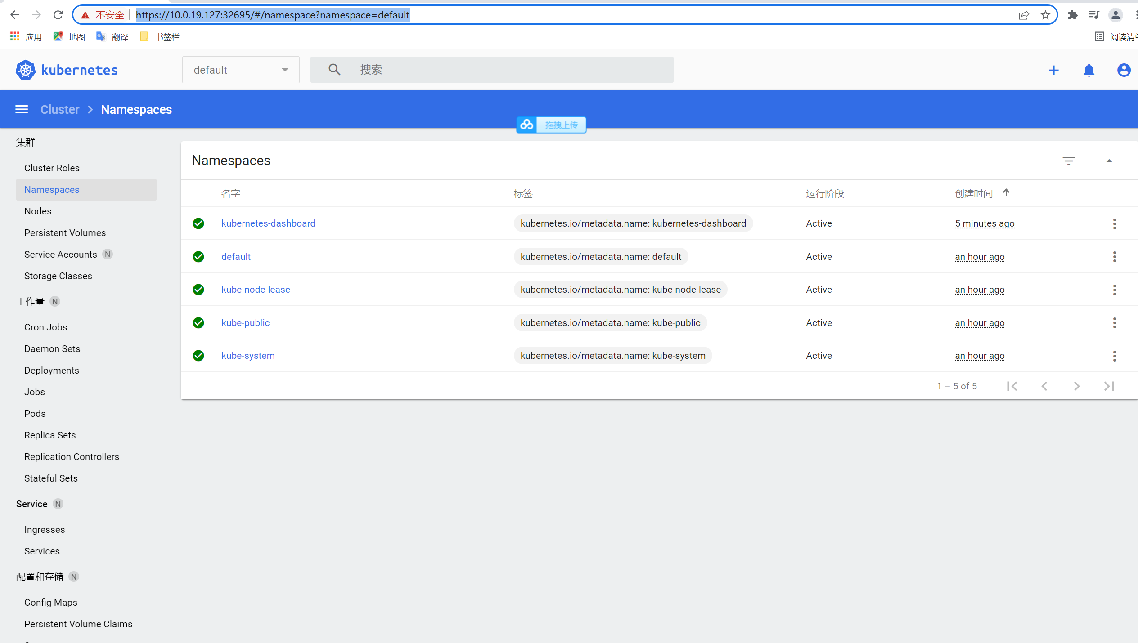Click the 创建时间 column header
1138x643 pixels.
pos(974,193)
